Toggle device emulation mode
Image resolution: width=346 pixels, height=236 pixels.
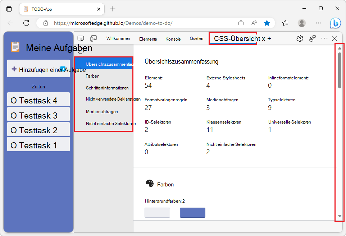pos(94,38)
